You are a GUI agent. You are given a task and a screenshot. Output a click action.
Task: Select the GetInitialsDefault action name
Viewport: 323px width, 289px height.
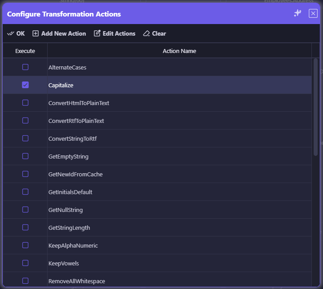point(70,192)
